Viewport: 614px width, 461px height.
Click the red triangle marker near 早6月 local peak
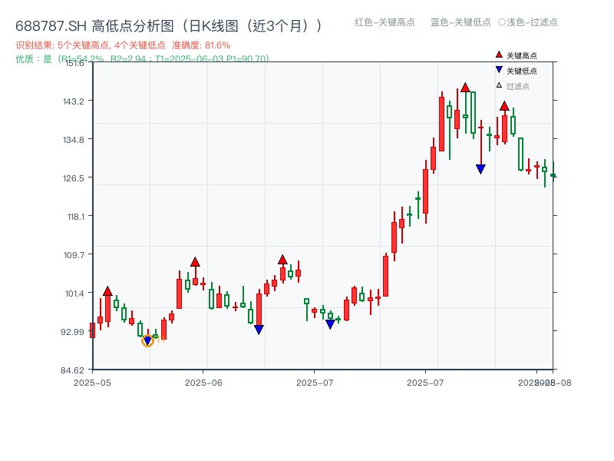point(195,261)
